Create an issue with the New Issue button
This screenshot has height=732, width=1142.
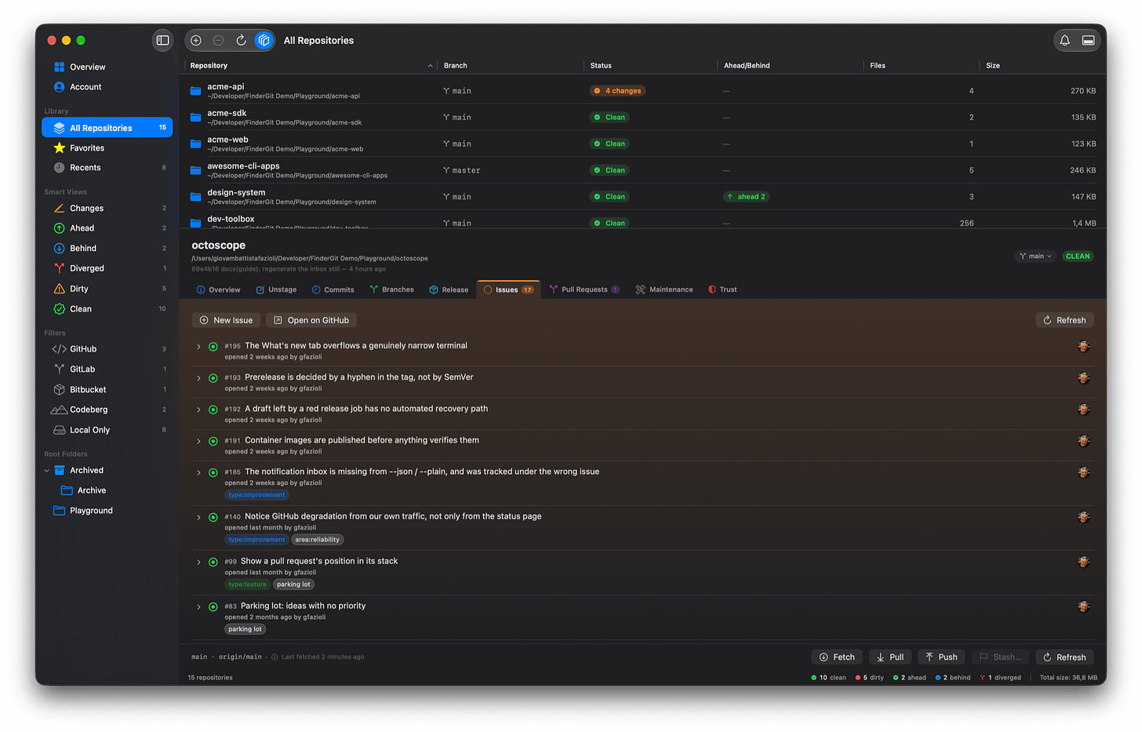226,320
